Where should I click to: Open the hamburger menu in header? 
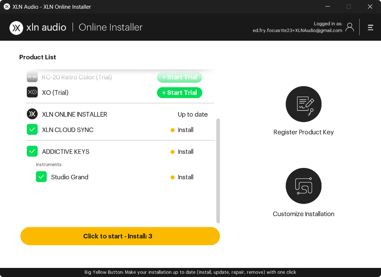pyautogui.click(x=370, y=27)
